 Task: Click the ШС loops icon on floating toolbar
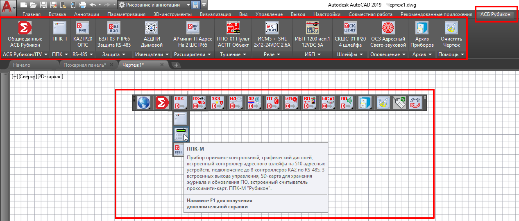click(328, 103)
